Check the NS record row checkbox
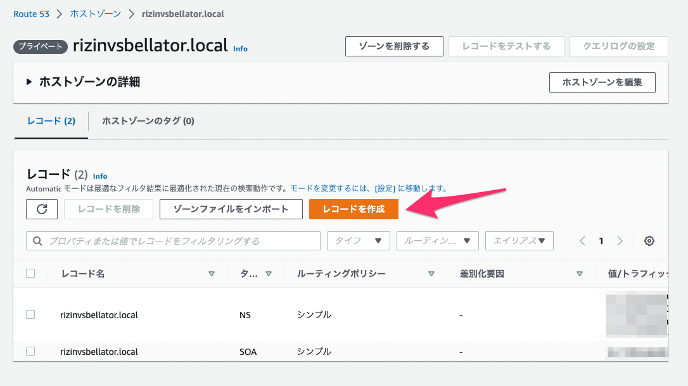Image resolution: width=688 pixels, height=386 pixels. pyautogui.click(x=30, y=314)
